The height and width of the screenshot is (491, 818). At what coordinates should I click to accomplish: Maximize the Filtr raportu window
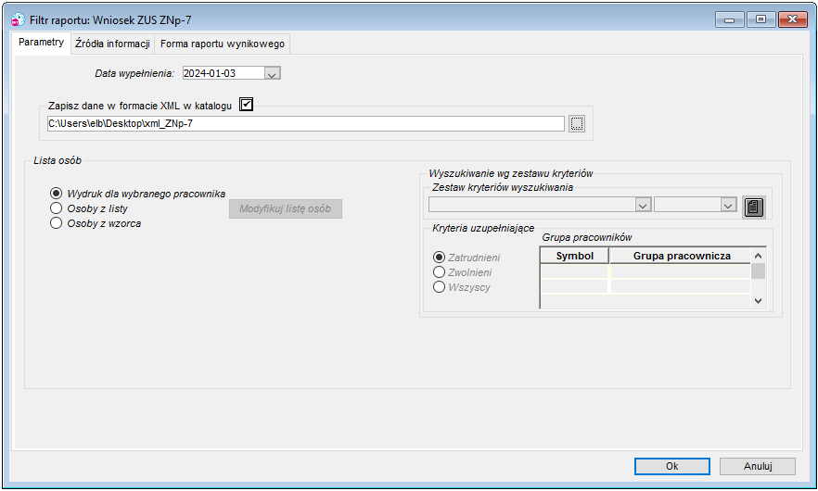pyautogui.click(x=760, y=19)
